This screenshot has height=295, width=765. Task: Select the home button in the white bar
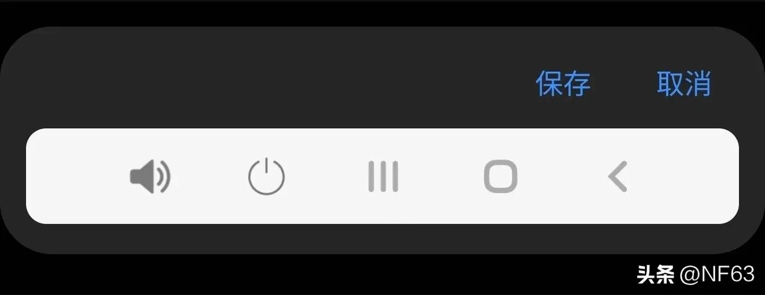[500, 177]
